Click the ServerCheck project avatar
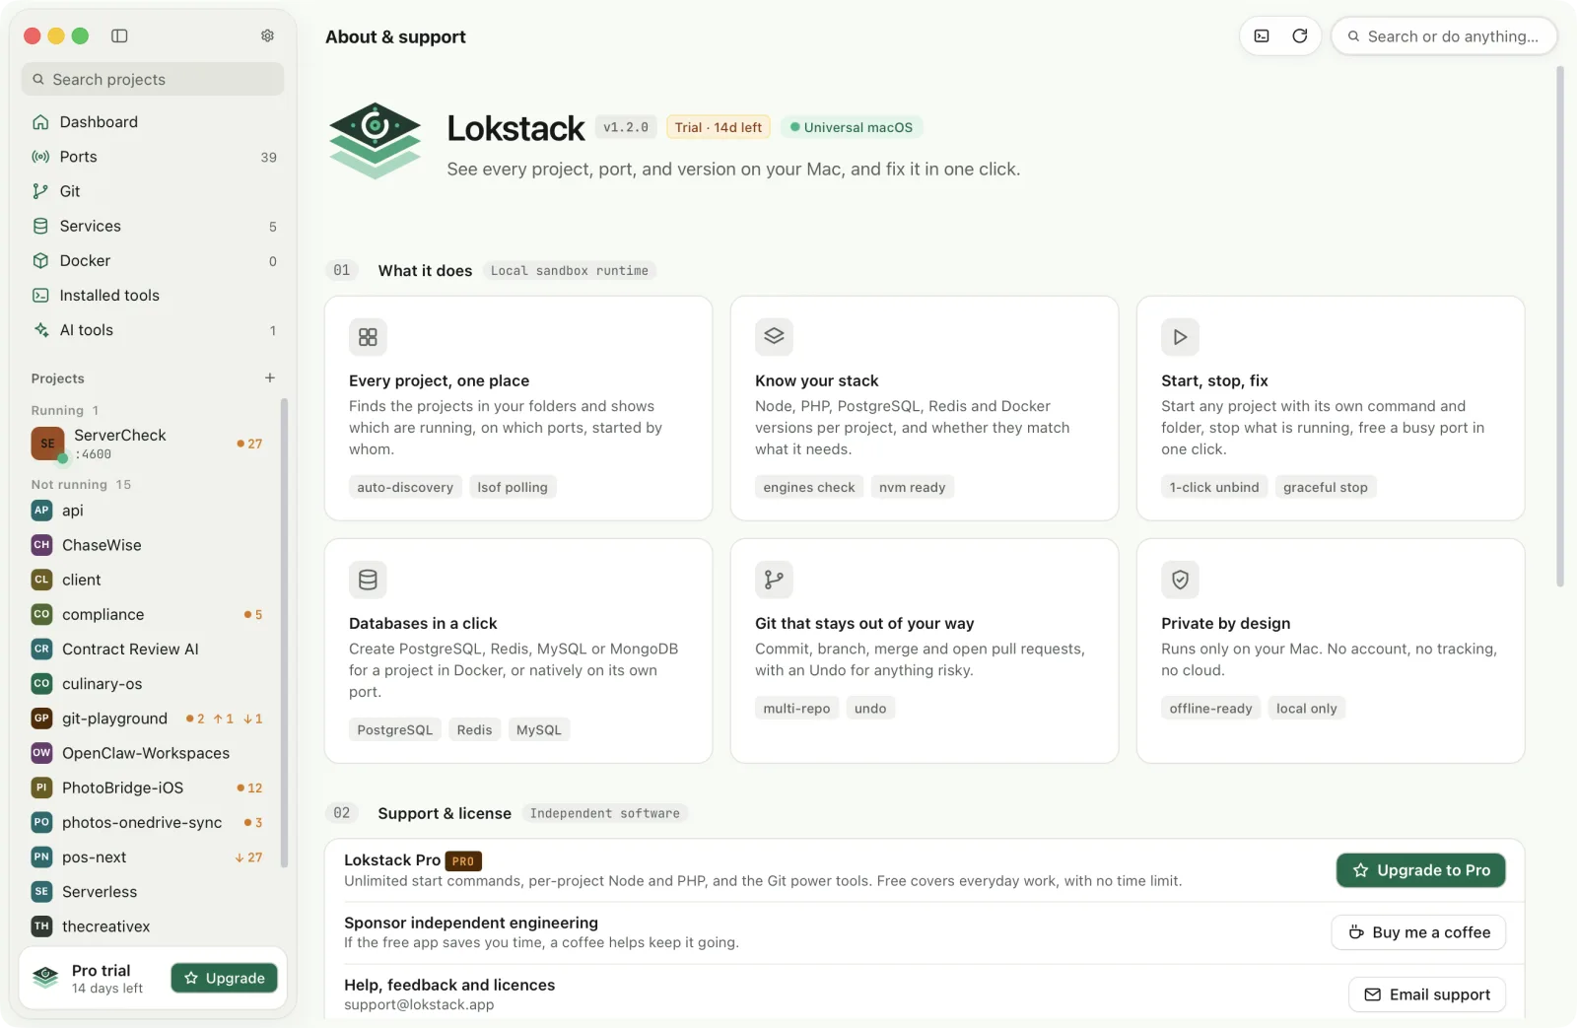Screen dimensions: 1577x1028 point(48,445)
